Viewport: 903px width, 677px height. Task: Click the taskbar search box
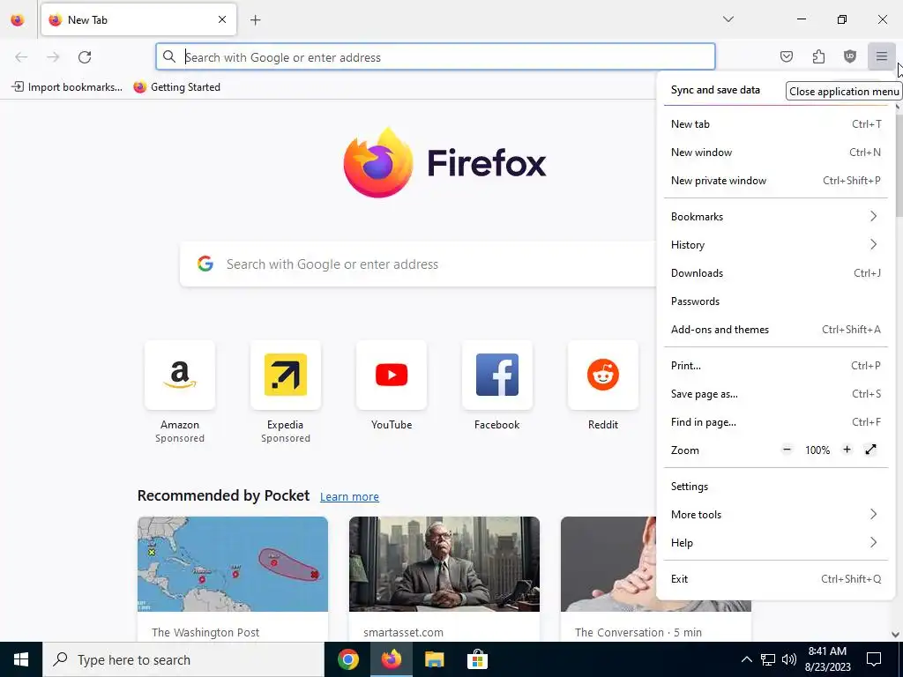coord(183,659)
